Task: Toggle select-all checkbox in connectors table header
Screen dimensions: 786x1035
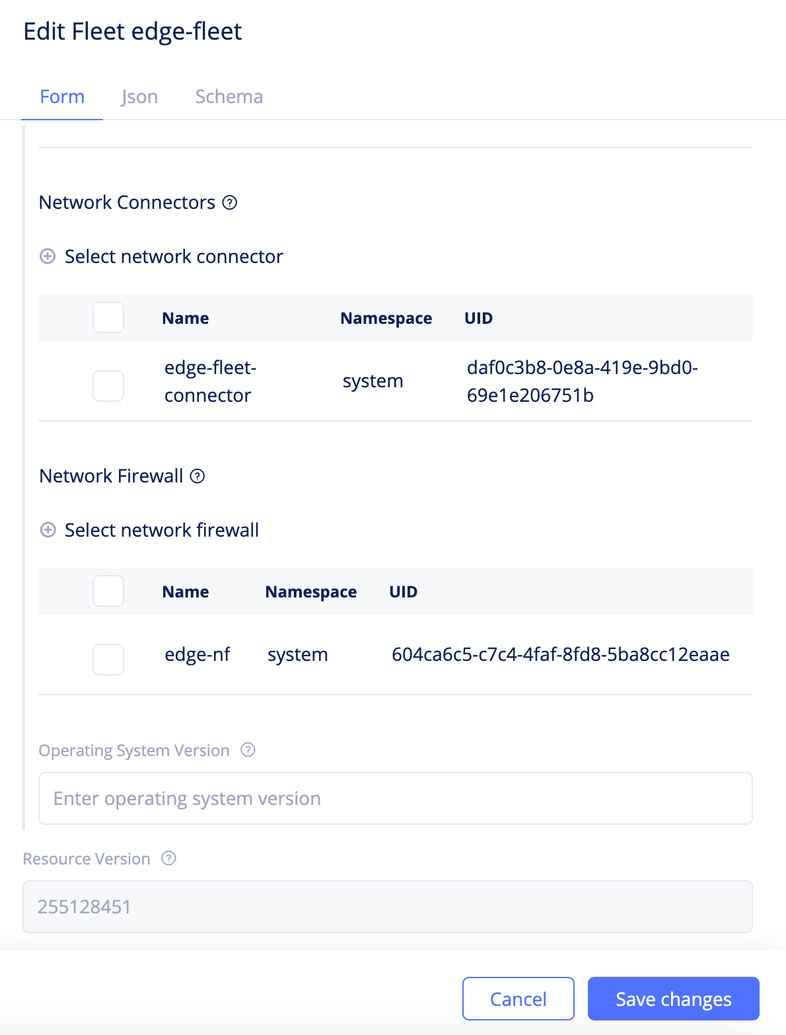Action: 108,317
